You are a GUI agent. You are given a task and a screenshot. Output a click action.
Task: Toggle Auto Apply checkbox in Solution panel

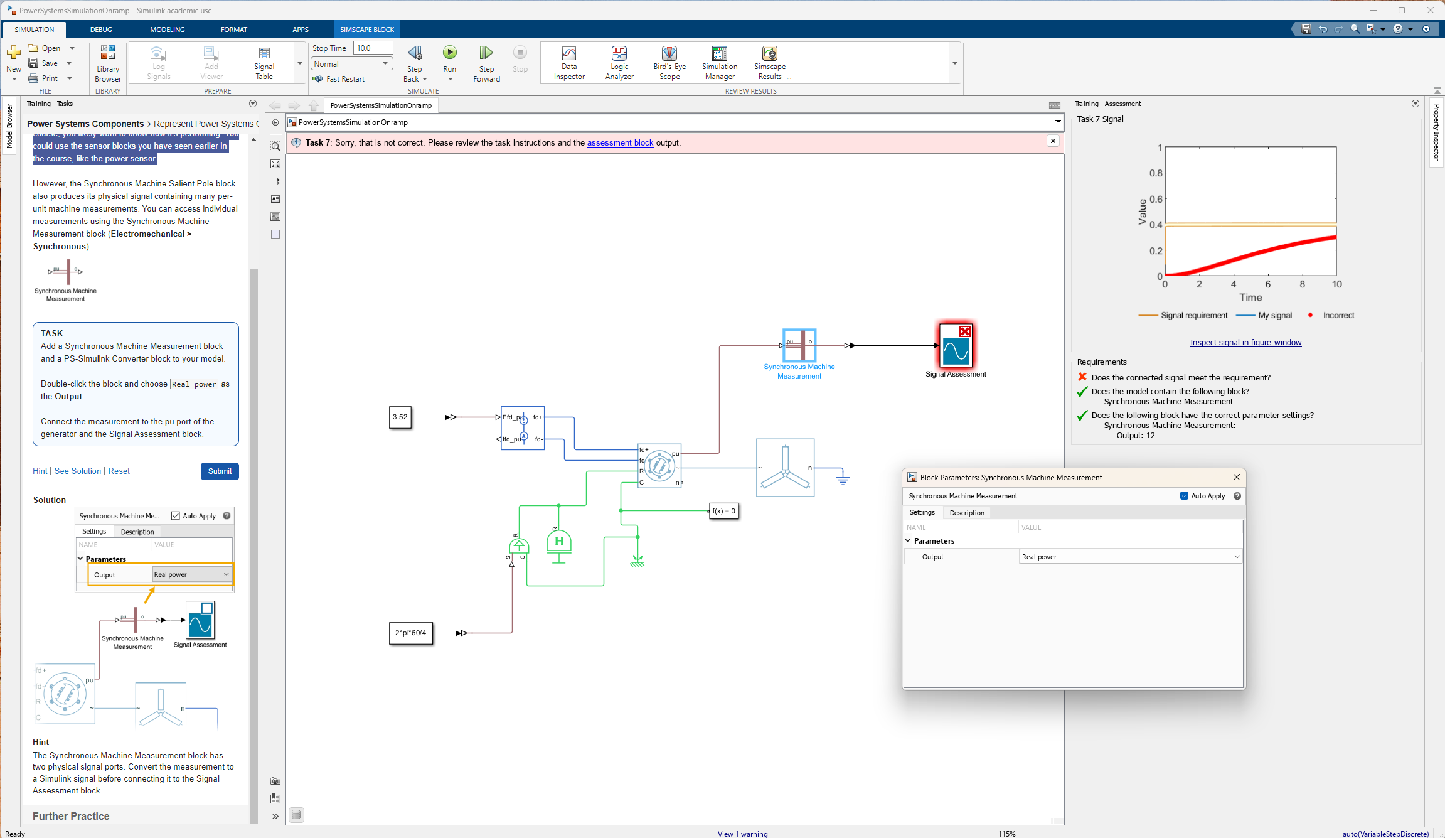point(176,516)
